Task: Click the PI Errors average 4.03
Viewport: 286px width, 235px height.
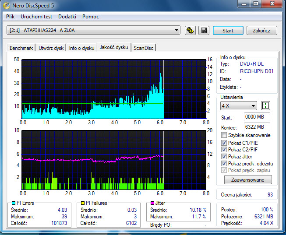Action: [x=62, y=210]
